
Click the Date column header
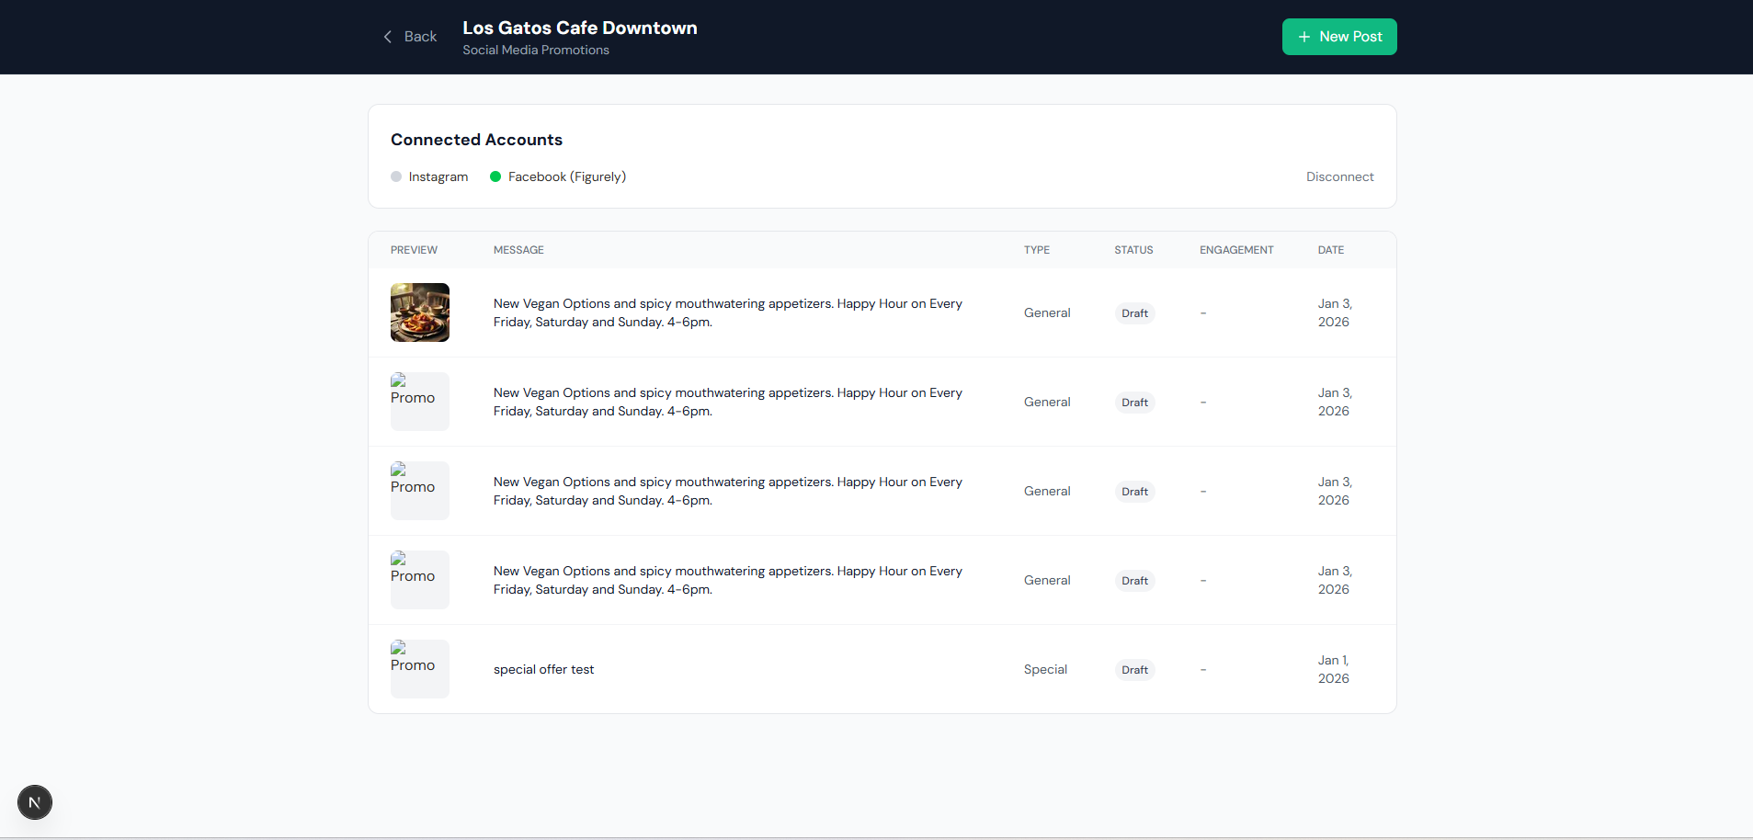(x=1330, y=250)
